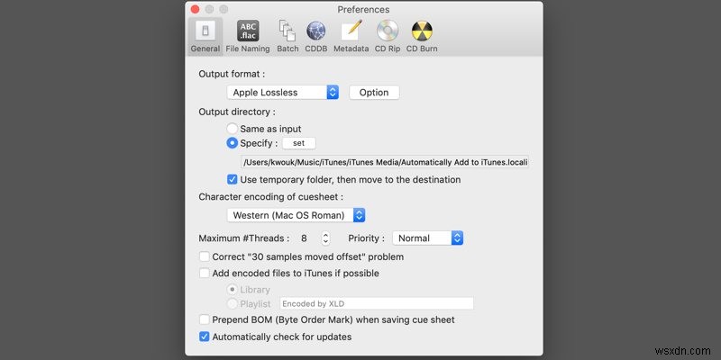Click the 'Output directory :' label

[237, 112]
